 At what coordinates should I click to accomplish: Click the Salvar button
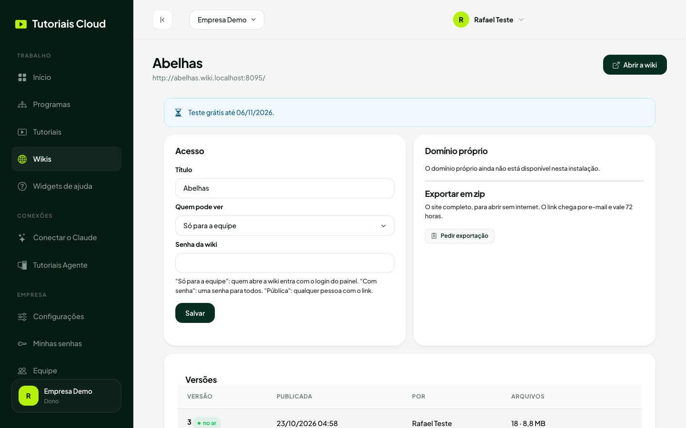[x=195, y=313]
